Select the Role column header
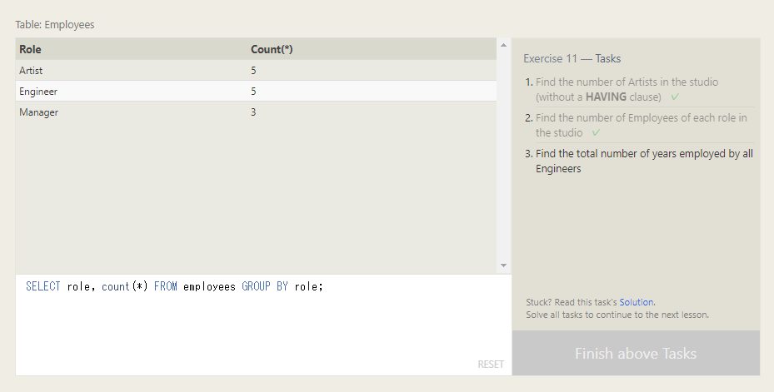Image resolution: width=774 pixels, height=392 pixels. point(30,49)
